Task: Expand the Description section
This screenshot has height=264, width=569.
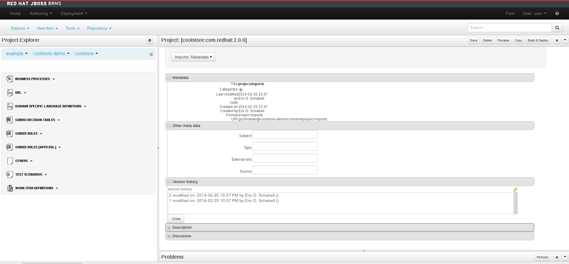Action: coord(169,228)
